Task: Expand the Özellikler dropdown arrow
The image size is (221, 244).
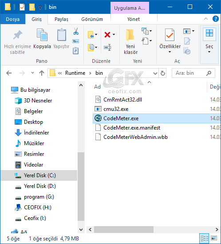Action: (170, 52)
